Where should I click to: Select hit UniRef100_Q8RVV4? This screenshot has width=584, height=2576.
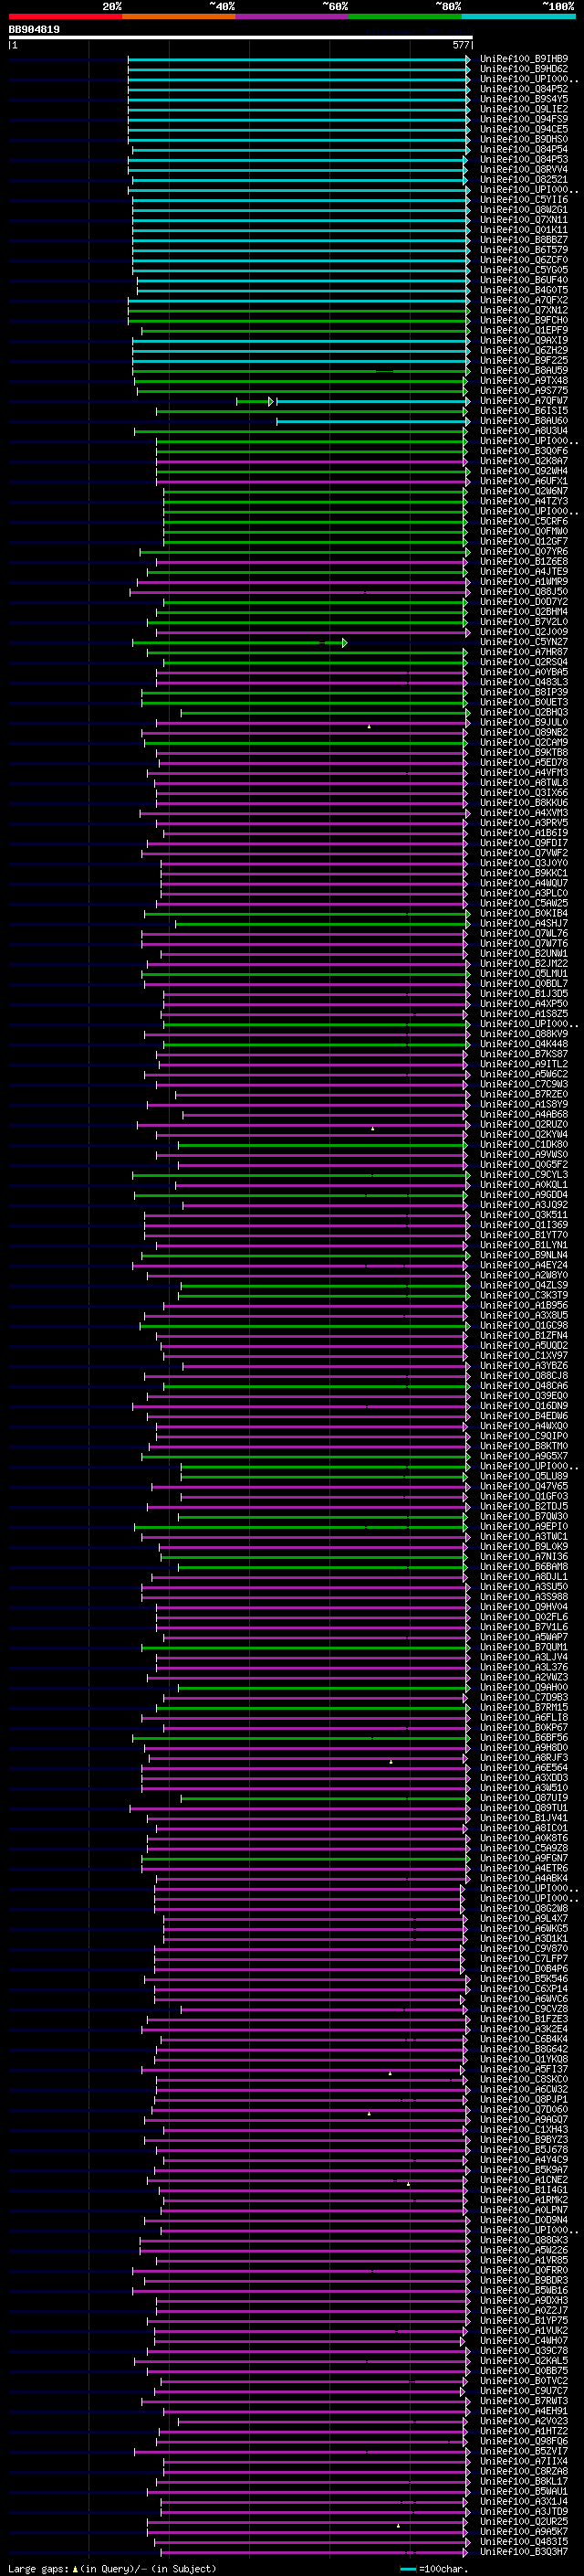[524, 170]
